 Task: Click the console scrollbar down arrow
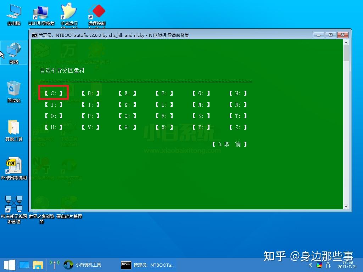click(x=346, y=206)
